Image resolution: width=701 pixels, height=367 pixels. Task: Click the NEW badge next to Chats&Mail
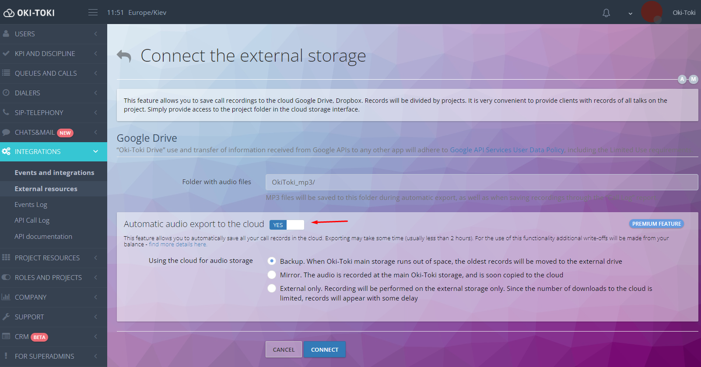65,133
